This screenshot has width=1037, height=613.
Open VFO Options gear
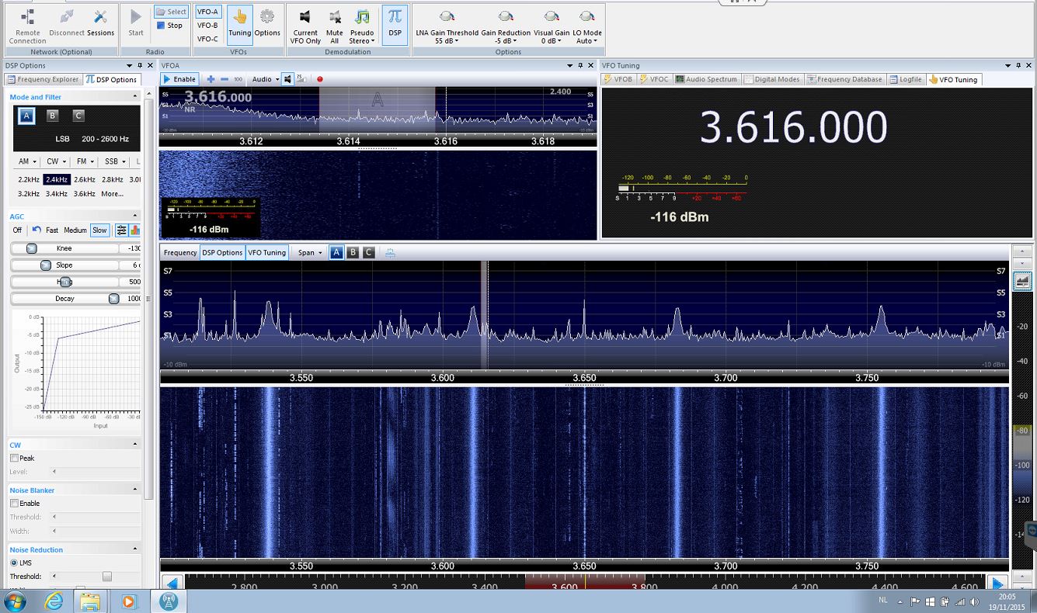click(267, 23)
